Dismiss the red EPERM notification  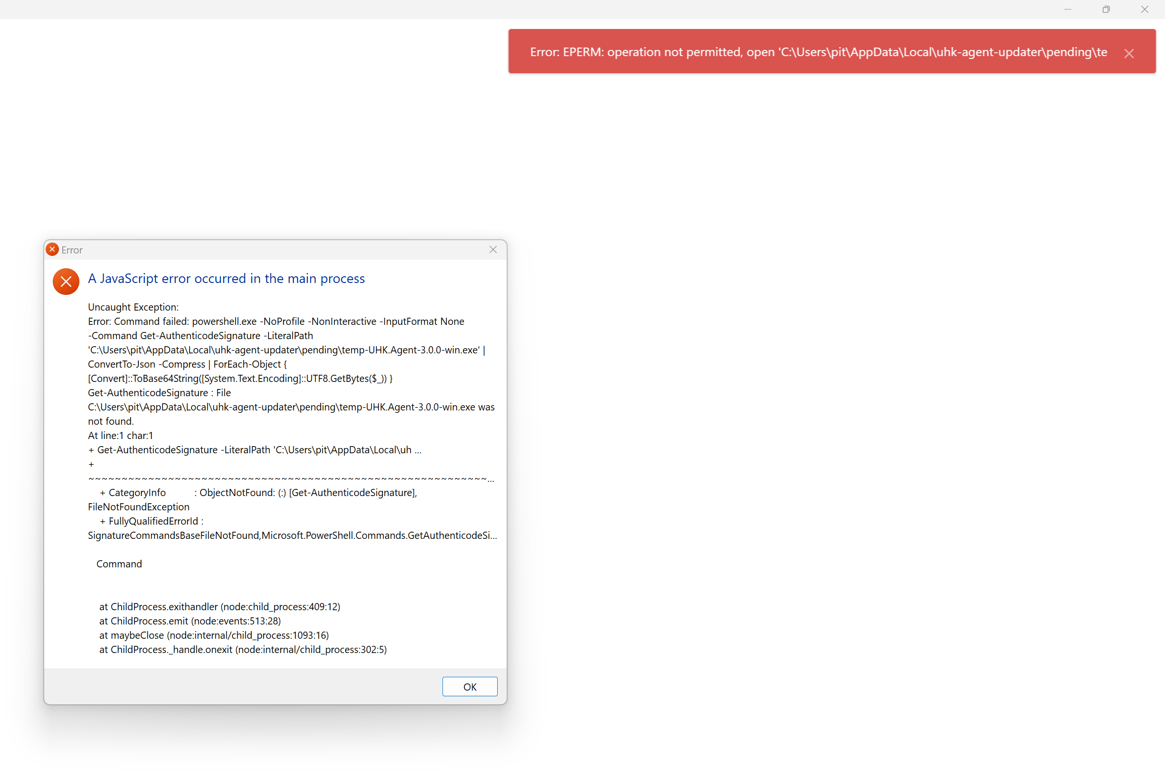tap(1129, 54)
